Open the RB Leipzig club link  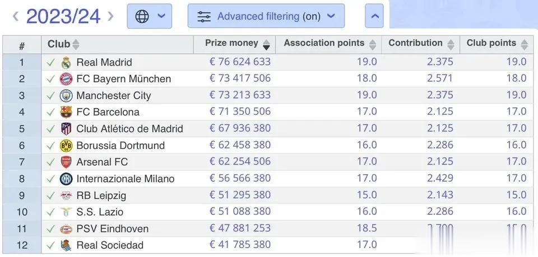pos(101,195)
